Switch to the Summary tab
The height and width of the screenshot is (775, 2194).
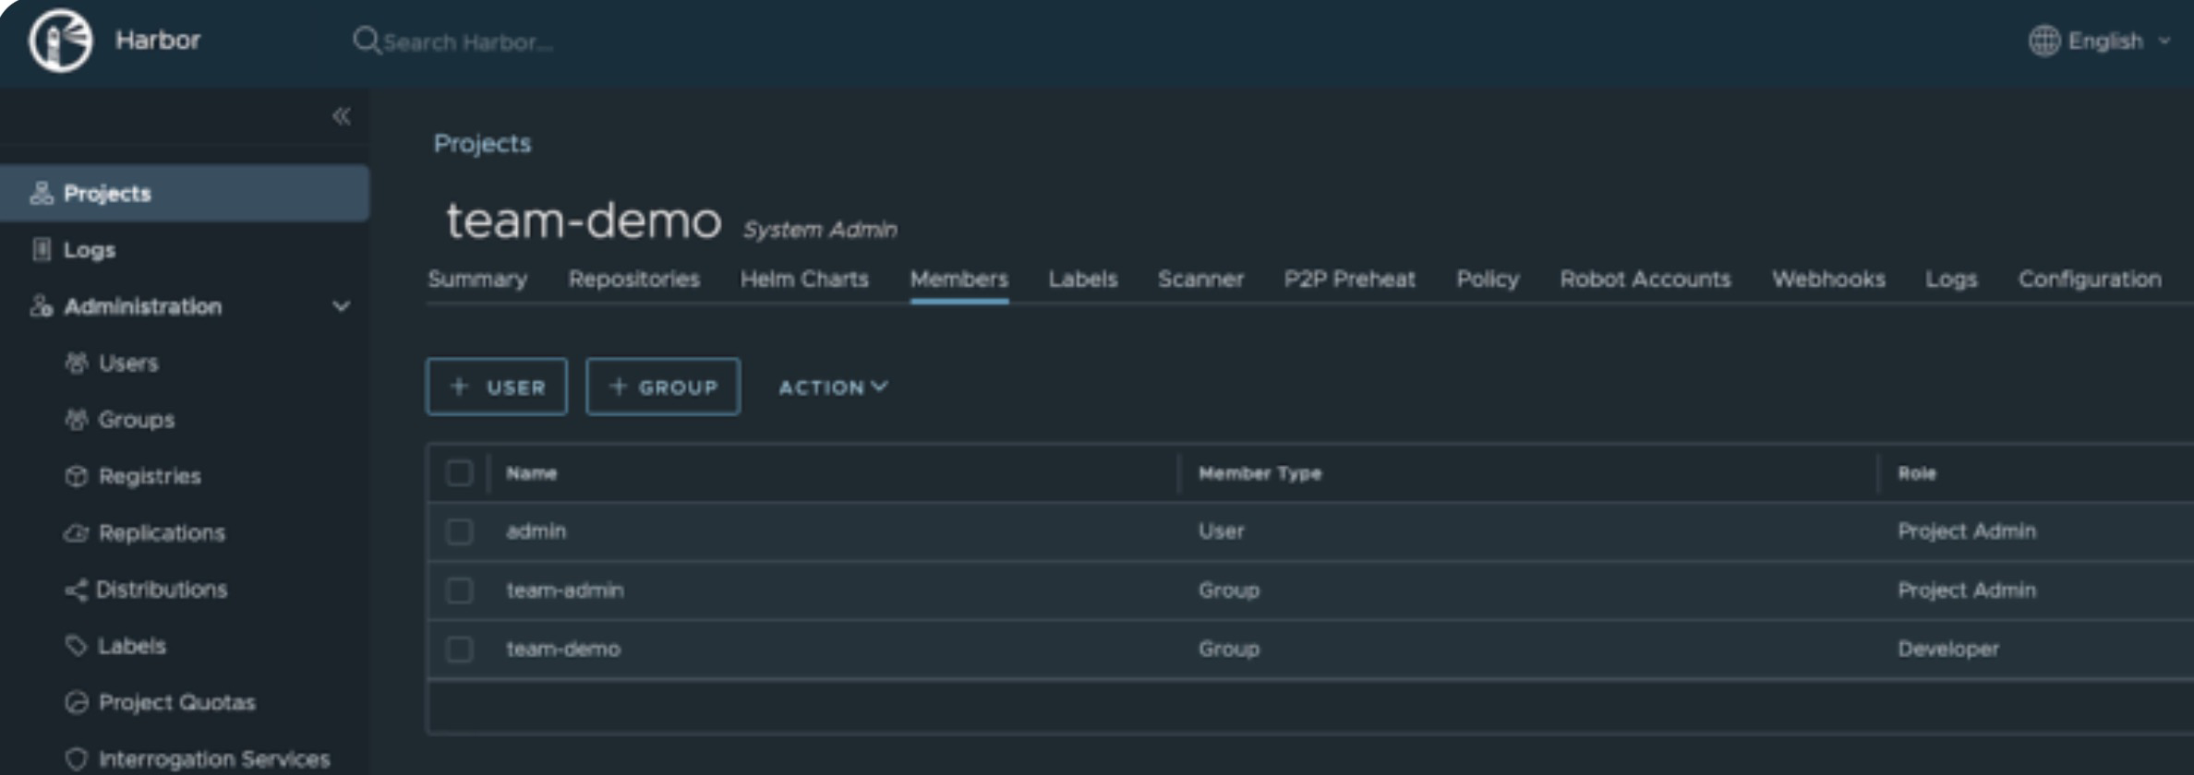477,279
